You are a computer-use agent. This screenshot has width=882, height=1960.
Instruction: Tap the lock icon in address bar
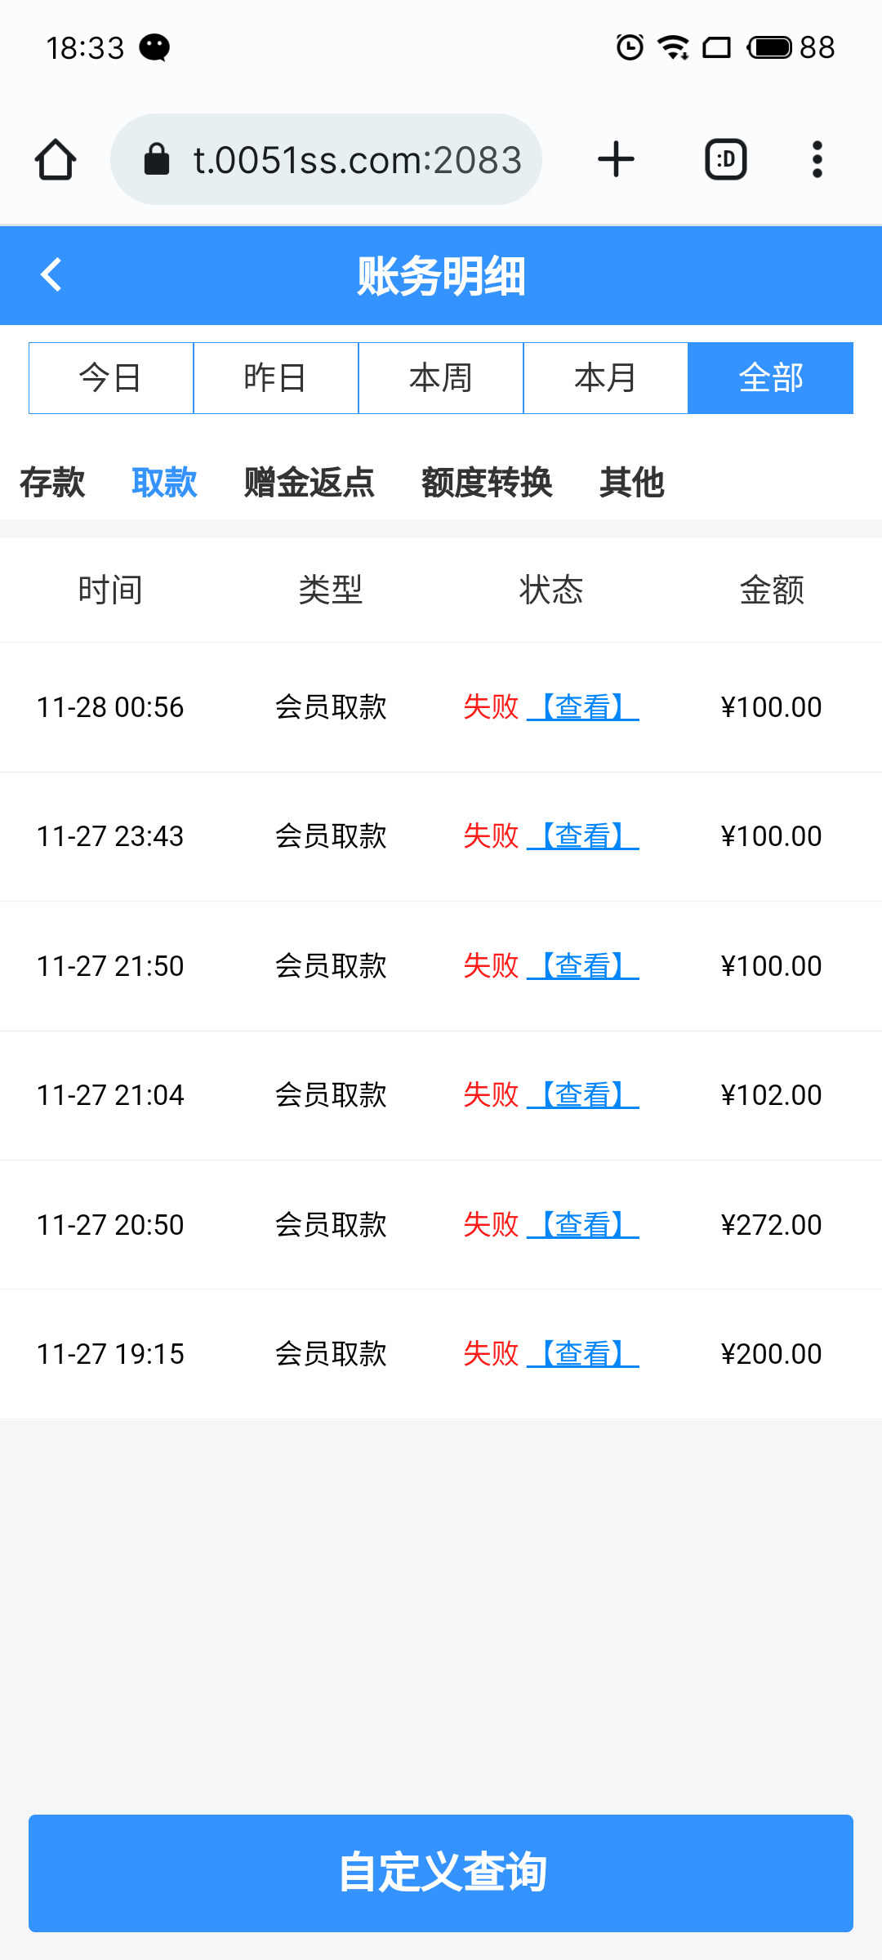coord(156,159)
